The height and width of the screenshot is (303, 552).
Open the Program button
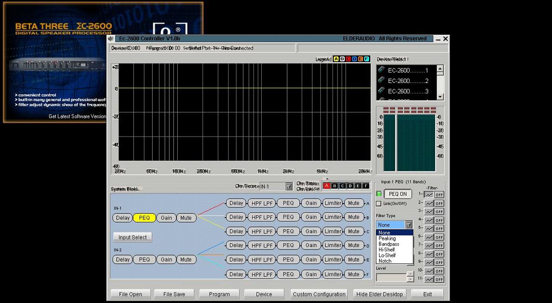coord(219,294)
